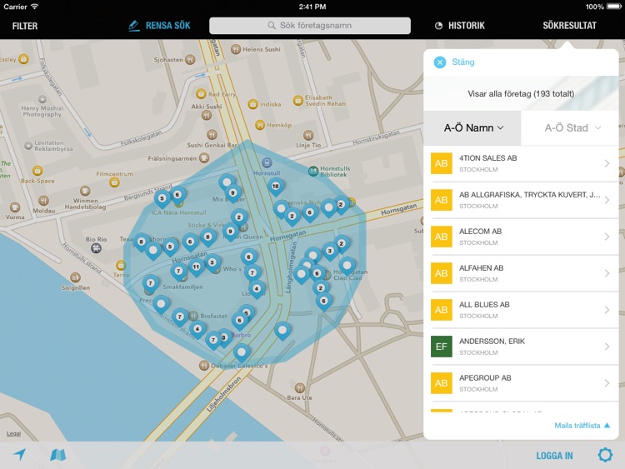Tap the Linje Tio restaurant icon
Viewport: 625px width, 469px height.
(x=308, y=135)
